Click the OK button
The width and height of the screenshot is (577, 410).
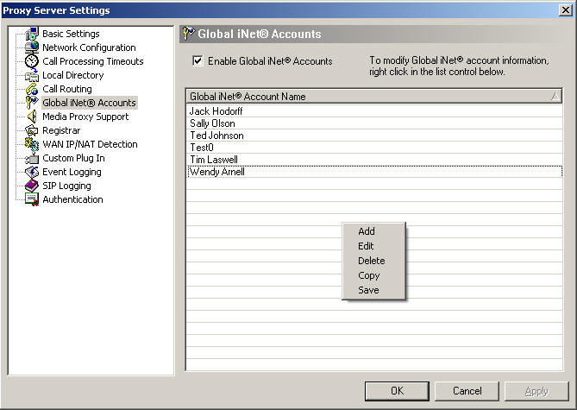397,391
